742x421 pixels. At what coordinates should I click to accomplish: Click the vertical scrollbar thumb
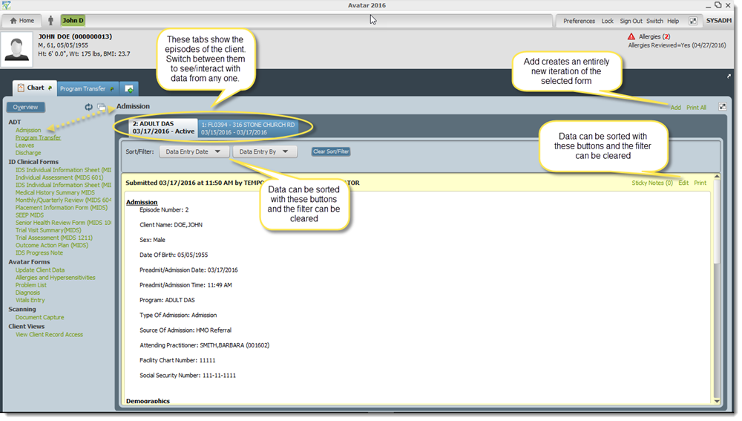point(717,221)
